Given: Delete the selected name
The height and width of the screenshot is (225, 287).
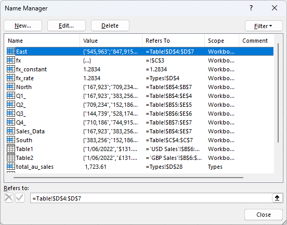Looking at the screenshot, I should [x=110, y=26].
